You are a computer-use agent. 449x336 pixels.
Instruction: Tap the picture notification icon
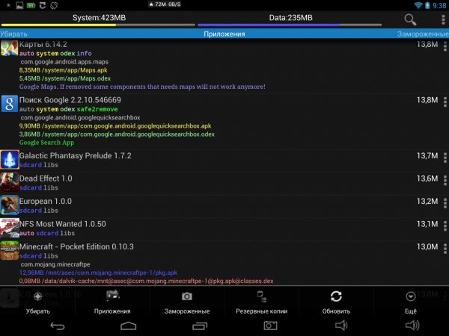click(19, 5)
